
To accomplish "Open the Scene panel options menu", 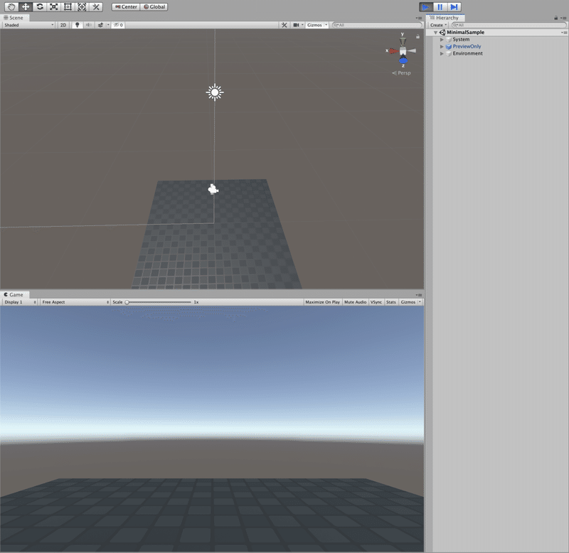I will pos(419,18).
